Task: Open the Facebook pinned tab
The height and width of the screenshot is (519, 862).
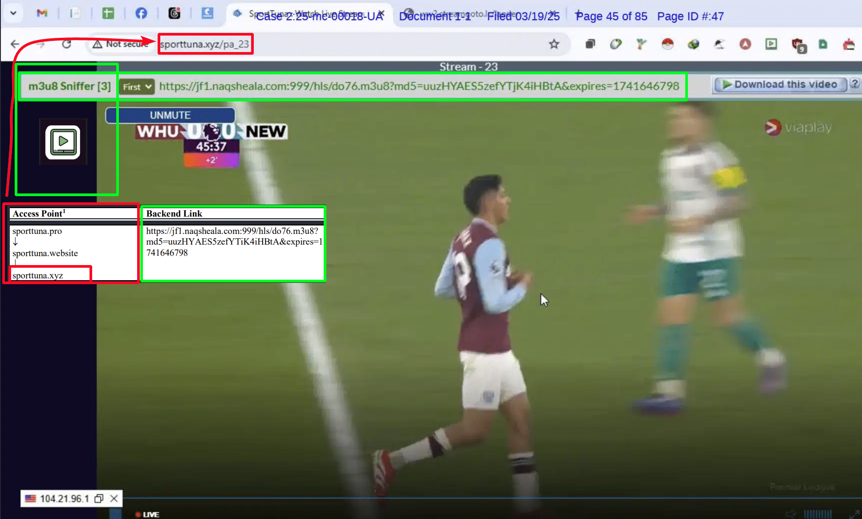Action: (x=141, y=13)
